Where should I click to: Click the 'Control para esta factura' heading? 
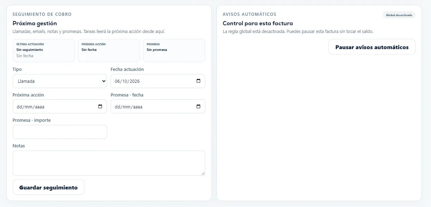point(258,24)
